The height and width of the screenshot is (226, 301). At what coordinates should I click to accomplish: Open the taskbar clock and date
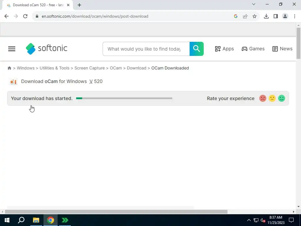(276, 220)
